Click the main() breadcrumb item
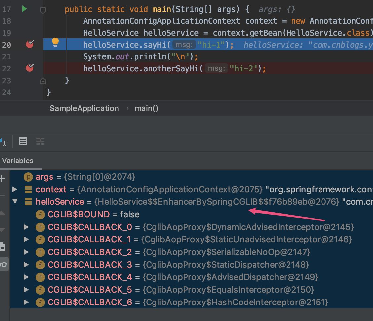Image resolution: width=373 pixels, height=321 pixels. 146,108
